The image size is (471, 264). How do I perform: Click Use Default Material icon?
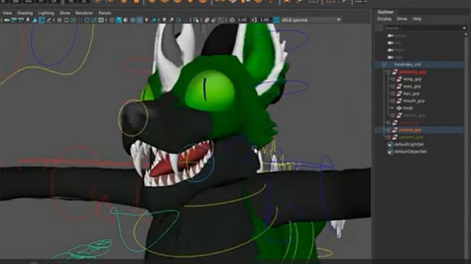click(x=125, y=20)
